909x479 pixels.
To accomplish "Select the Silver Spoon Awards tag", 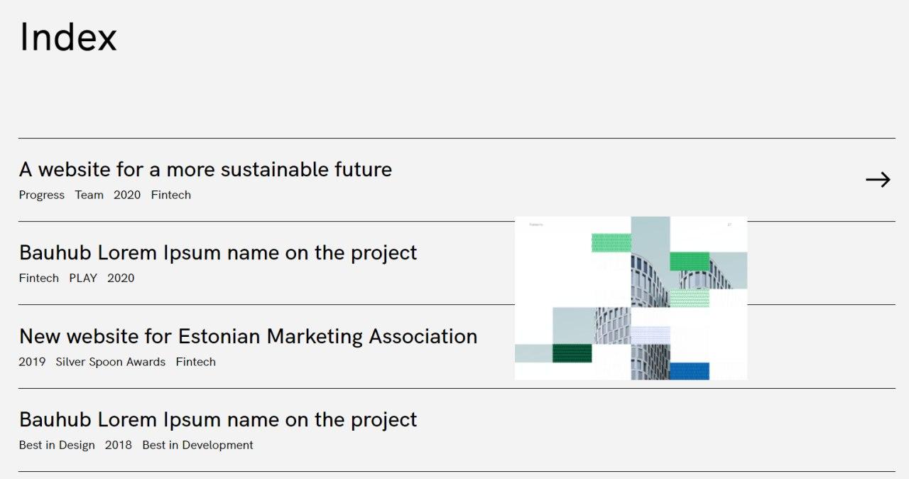I will 111,362.
